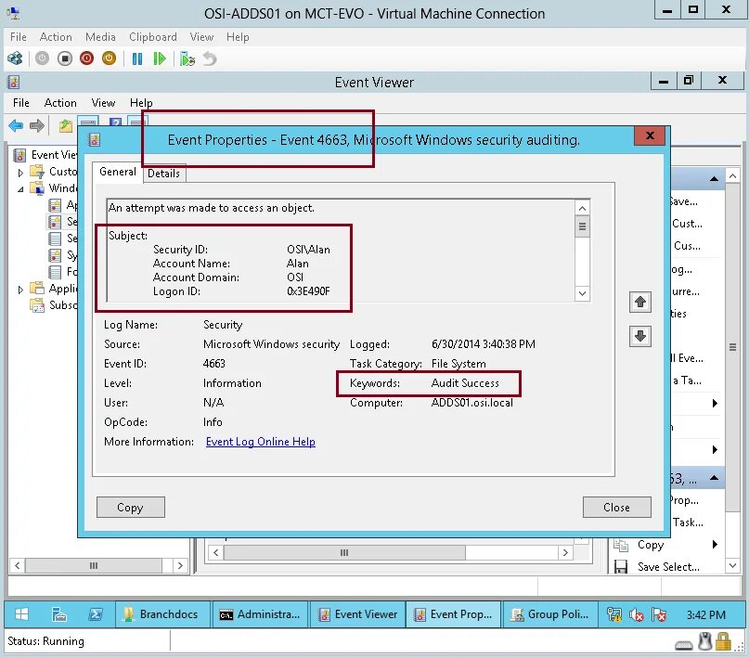This screenshot has width=749, height=658.
Task: Click the network tray icon
Action: point(614,614)
